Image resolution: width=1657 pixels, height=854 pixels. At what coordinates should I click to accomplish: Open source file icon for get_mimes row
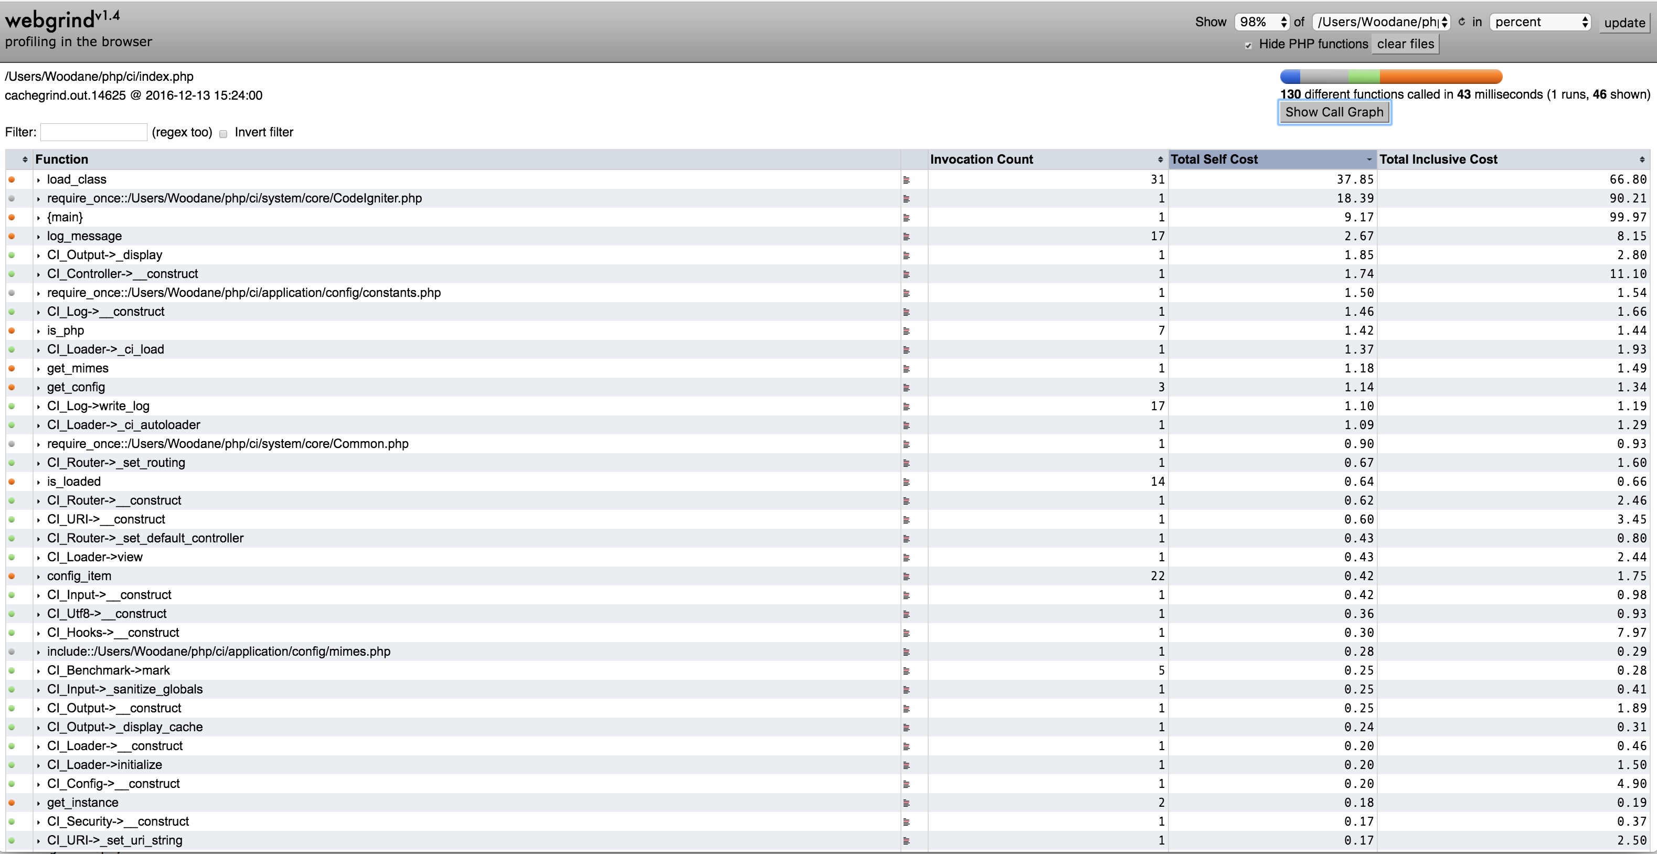tap(906, 369)
